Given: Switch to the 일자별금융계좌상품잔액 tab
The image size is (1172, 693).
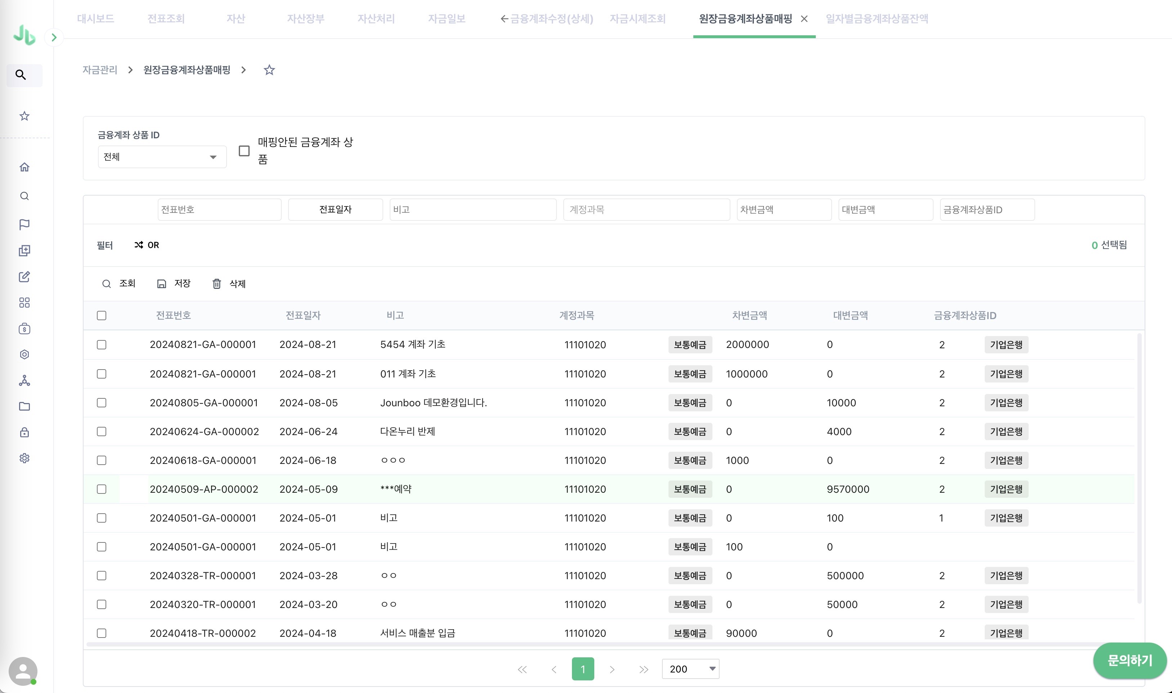Looking at the screenshot, I should tap(876, 19).
